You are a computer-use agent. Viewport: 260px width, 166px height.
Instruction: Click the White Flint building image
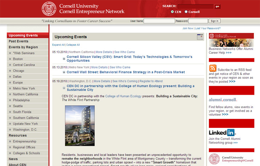click(80, 126)
